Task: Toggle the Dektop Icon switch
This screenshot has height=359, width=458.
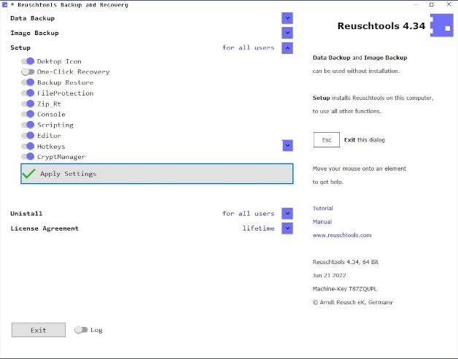Action: tap(28, 61)
